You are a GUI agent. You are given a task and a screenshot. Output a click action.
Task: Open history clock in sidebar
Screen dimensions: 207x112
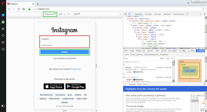click(3, 49)
